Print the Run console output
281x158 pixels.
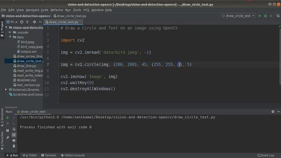(14, 140)
